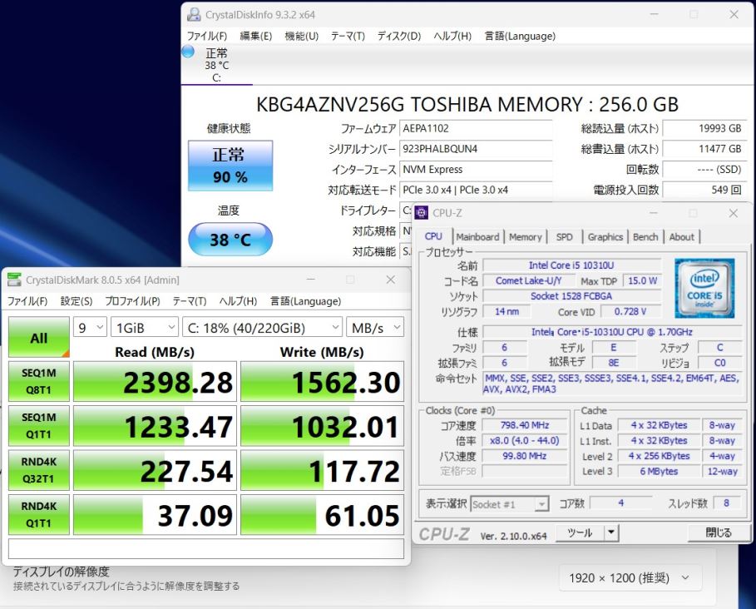
Task: Open テーマ(T) menu in CrystalDiskInfo
Action: (348, 36)
